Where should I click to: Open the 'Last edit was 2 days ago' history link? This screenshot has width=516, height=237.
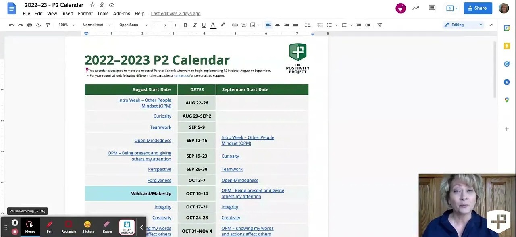[176, 14]
